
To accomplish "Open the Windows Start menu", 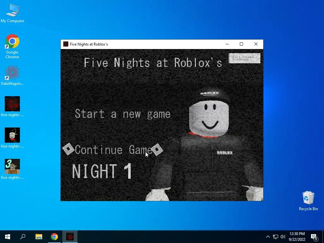I will pos(8,237).
